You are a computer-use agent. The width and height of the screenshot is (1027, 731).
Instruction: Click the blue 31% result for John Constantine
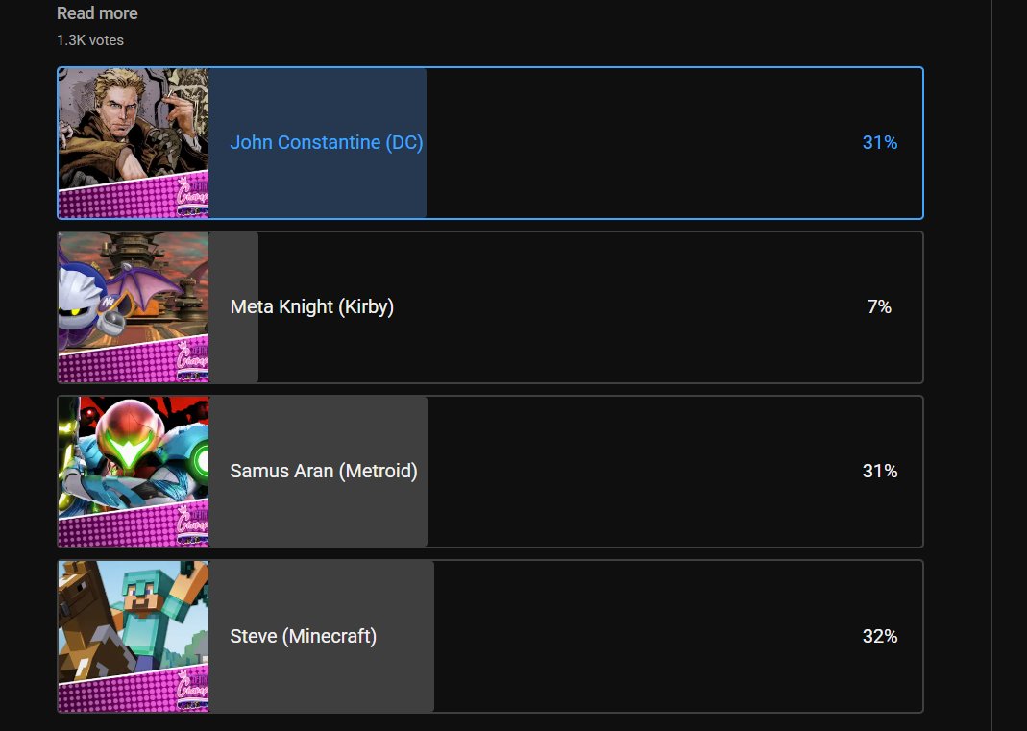pyautogui.click(x=880, y=142)
